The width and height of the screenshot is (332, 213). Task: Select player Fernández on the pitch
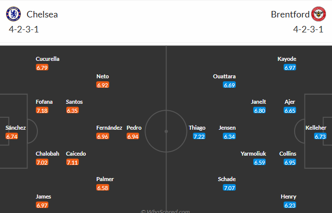pos(109,128)
